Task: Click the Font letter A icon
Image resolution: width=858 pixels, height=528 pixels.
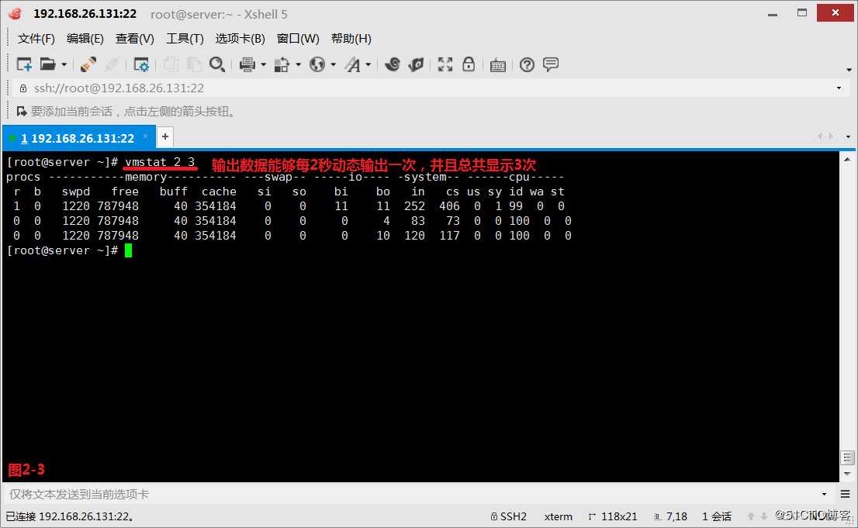Action: 353,64
